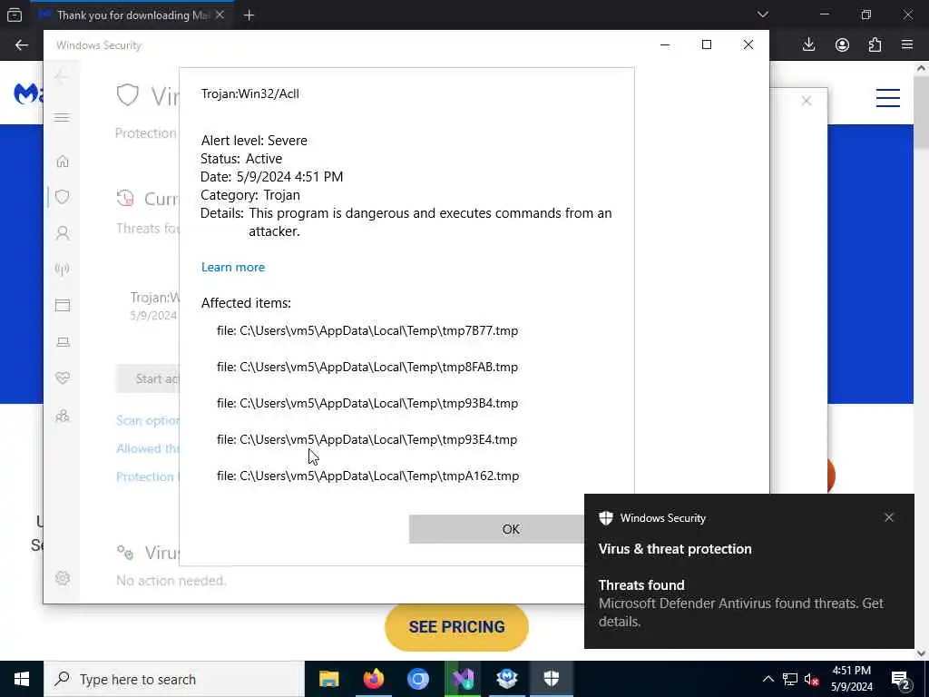Maximize the Windows Security window

706,45
